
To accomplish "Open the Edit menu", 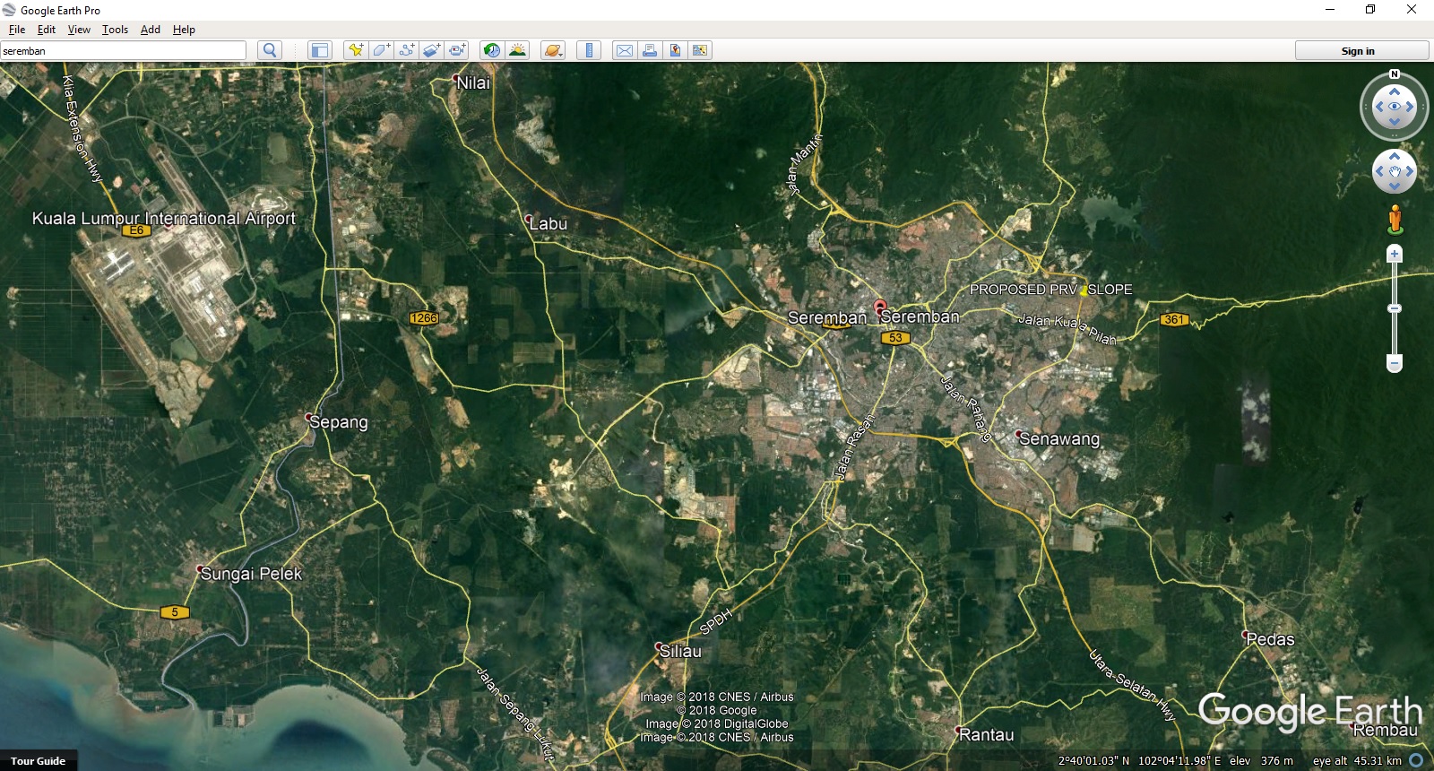I will click(47, 30).
